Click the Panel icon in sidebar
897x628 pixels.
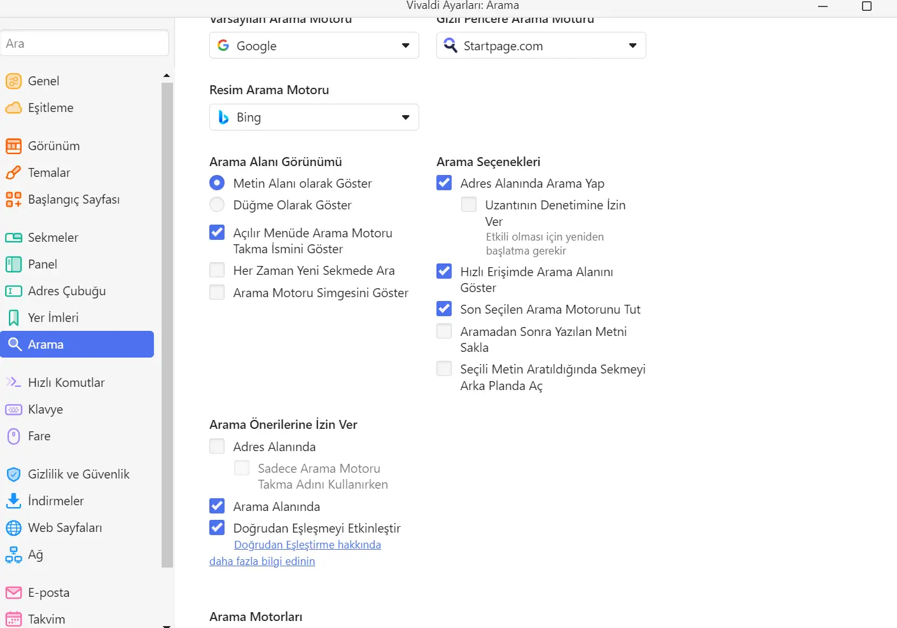13,265
